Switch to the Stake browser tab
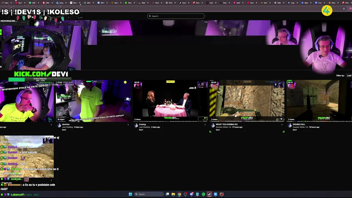This screenshot has width=352, height=198. point(279,3)
